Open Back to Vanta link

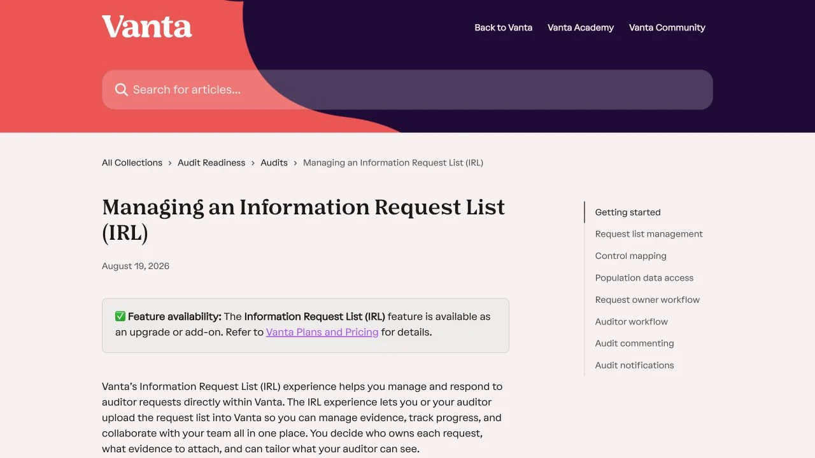tap(503, 27)
